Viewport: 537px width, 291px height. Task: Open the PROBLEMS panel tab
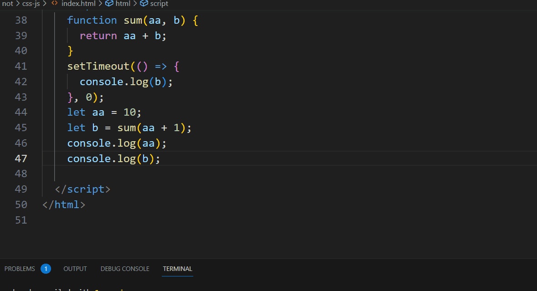(x=20, y=269)
